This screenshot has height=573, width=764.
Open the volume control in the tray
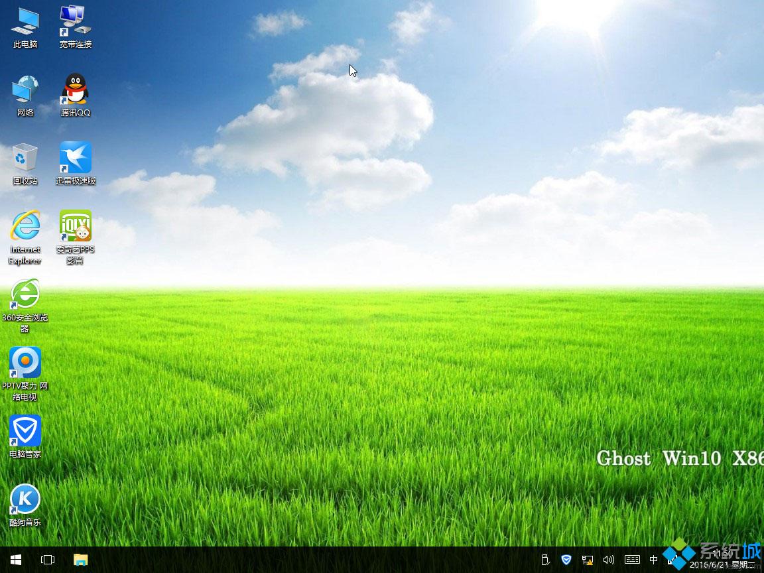(609, 559)
